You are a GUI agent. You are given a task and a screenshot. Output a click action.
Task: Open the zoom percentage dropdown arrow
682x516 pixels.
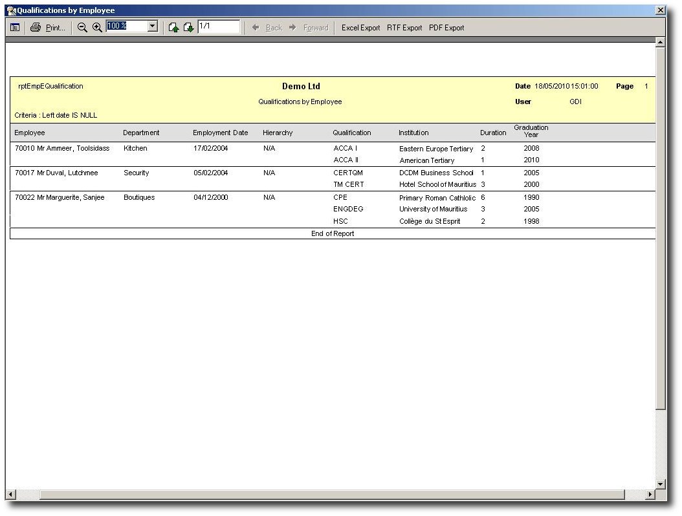[152, 27]
